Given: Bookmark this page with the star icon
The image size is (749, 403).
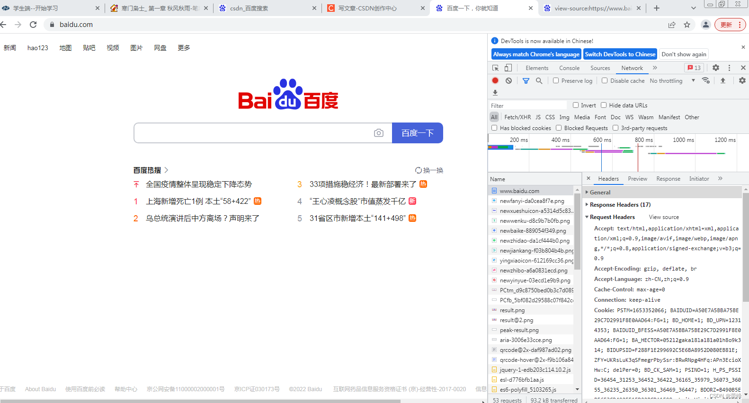Looking at the screenshot, I should pos(687,25).
